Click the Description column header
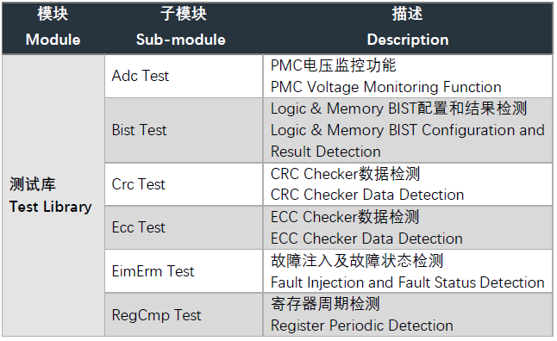 click(408, 28)
